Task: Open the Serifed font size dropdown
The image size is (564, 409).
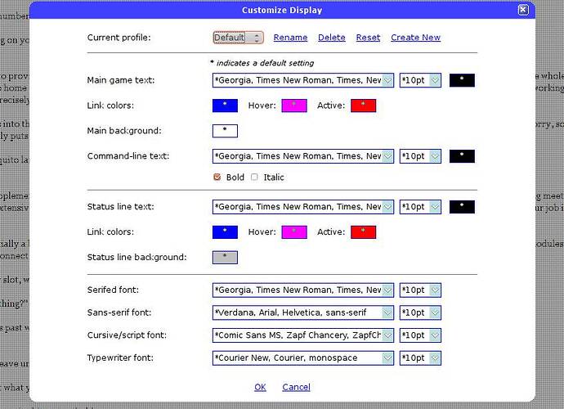Action: tap(420, 290)
